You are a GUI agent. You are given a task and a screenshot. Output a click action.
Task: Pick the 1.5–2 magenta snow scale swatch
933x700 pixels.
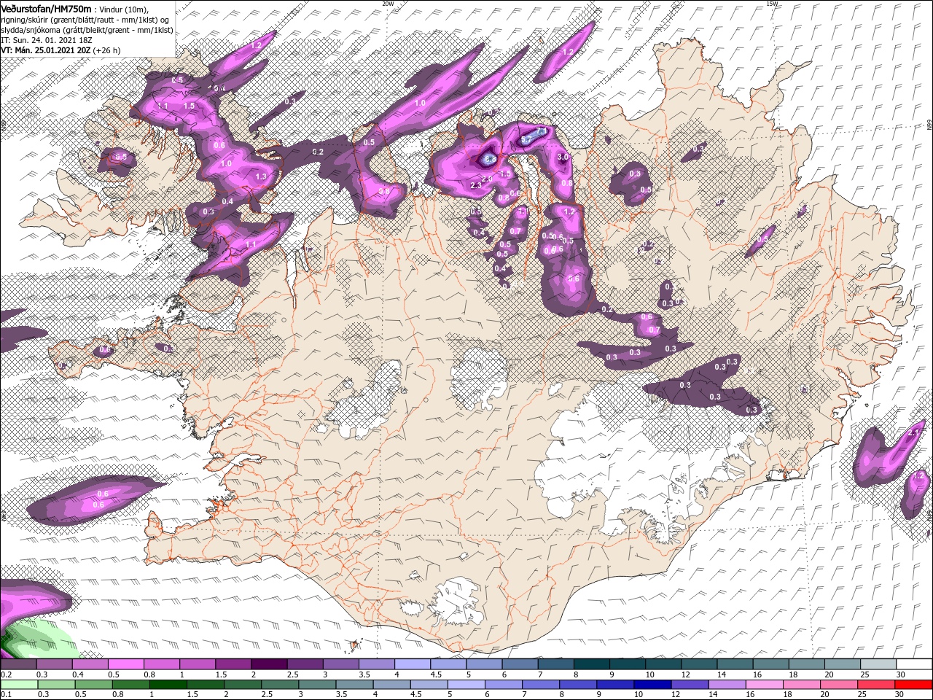click(233, 664)
